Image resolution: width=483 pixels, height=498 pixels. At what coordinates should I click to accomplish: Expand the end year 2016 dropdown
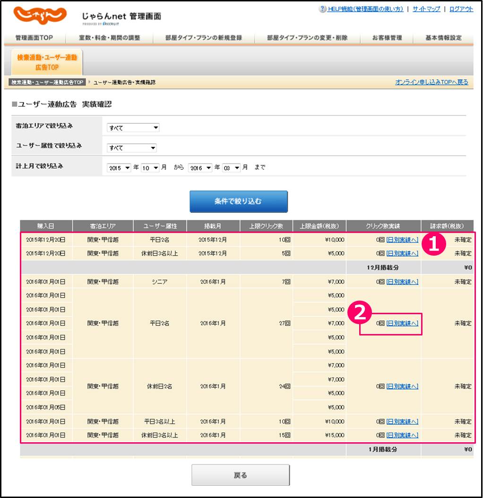[200, 168]
